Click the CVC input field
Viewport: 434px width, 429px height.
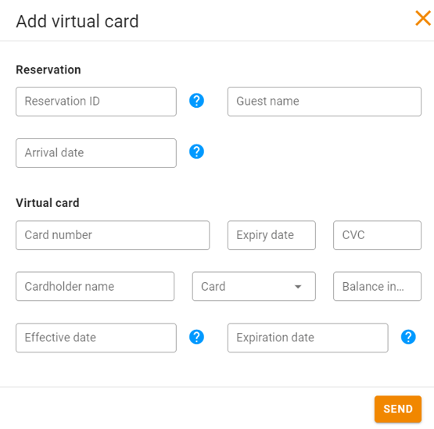click(x=377, y=235)
